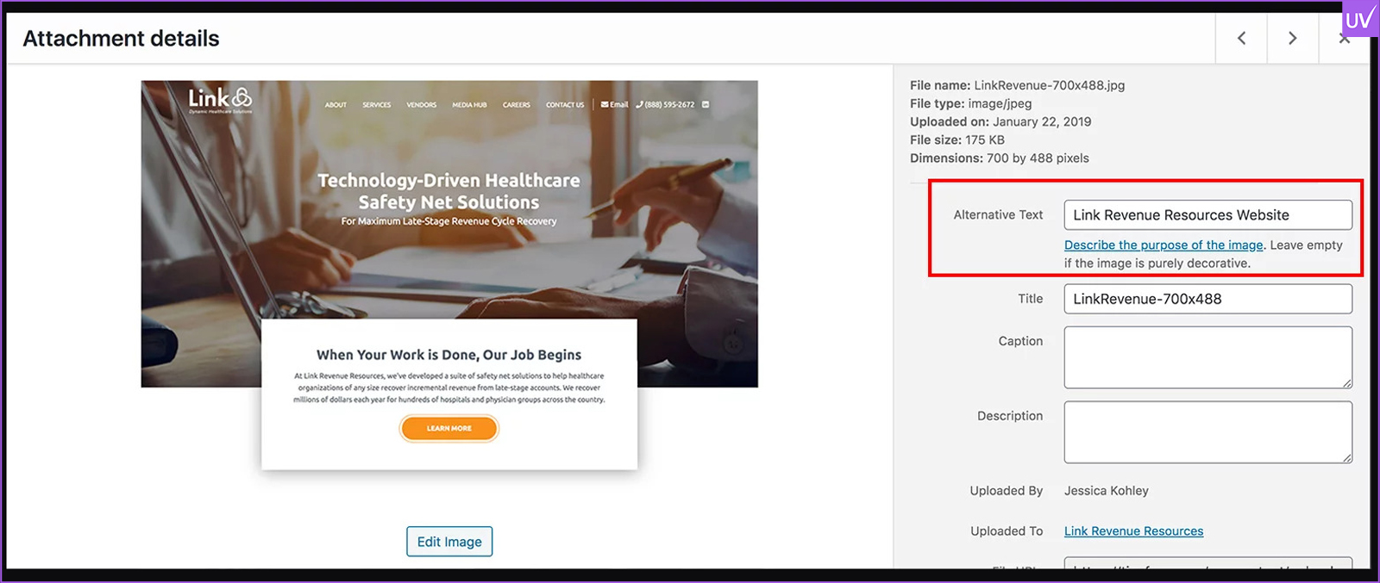
Task: Click the Caption field resize handle
Action: click(1346, 382)
